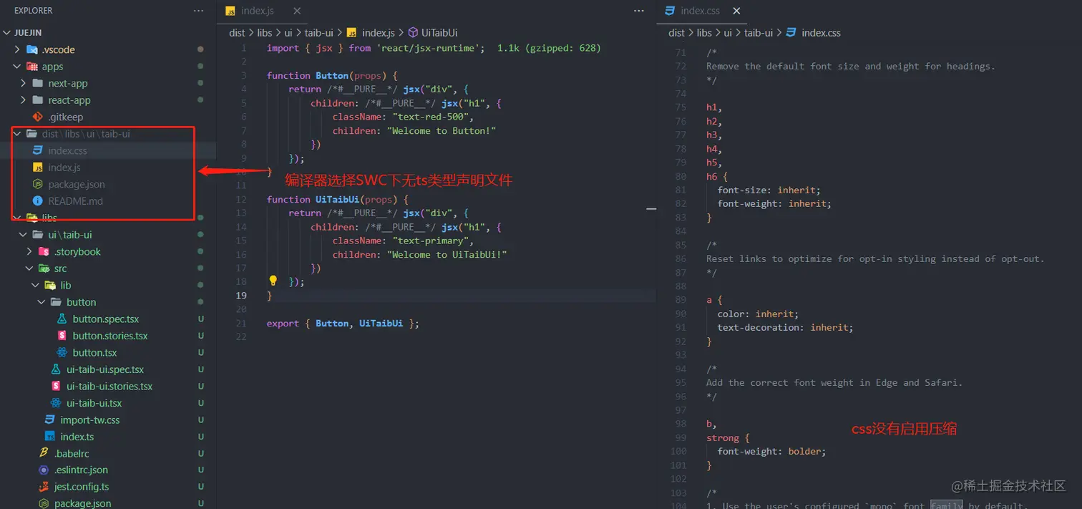Select 'UiTaibUi' symbol in breadcrumb
The width and height of the screenshot is (1082, 509).
[439, 33]
